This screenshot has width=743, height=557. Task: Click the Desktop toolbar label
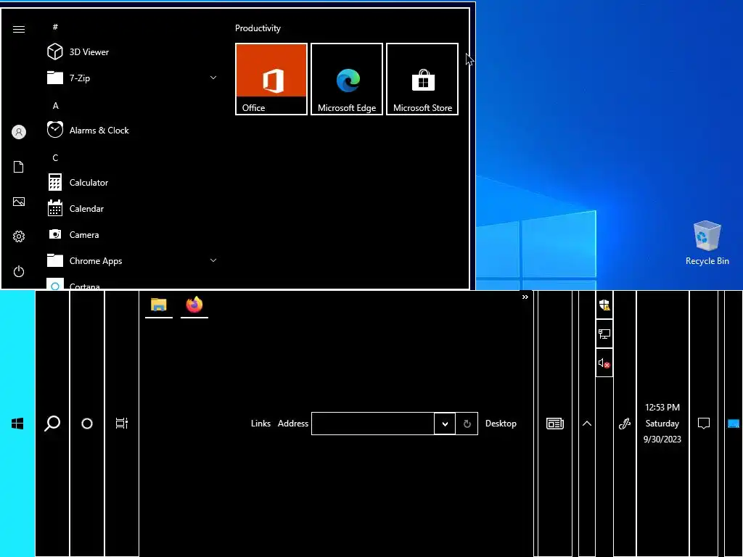[501, 424]
